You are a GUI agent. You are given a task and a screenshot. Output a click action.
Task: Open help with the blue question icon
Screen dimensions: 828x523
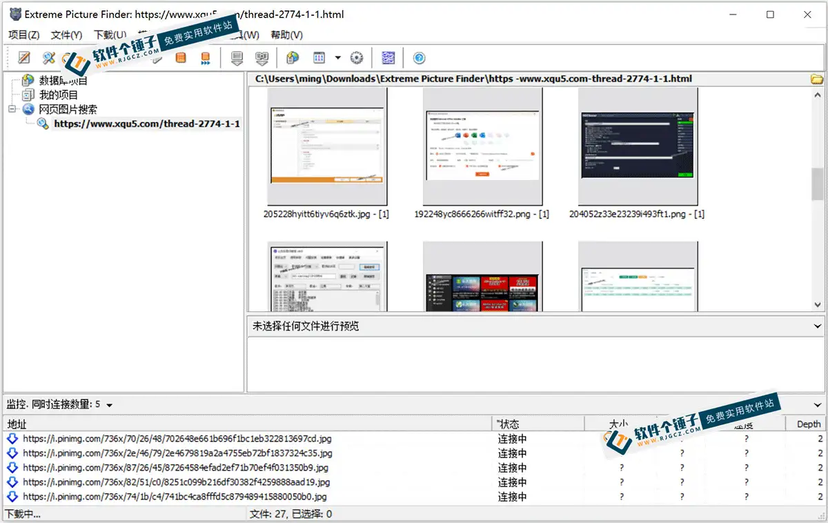[419, 58]
